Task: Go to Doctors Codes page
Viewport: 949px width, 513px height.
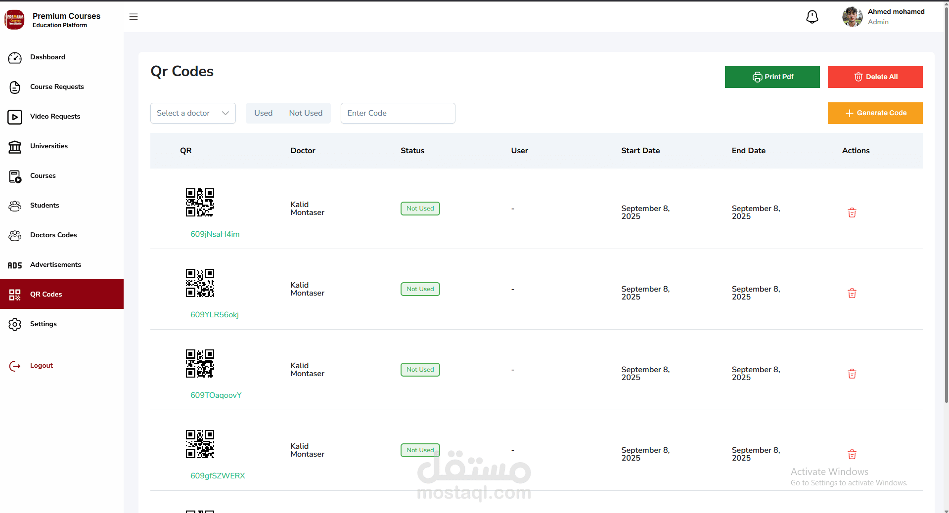Action: (x=62, y=235)
